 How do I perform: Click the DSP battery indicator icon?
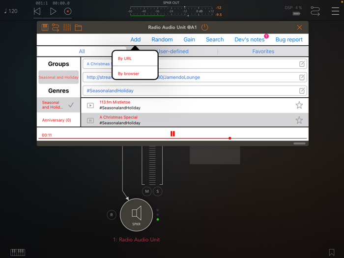tap(296, 14)
